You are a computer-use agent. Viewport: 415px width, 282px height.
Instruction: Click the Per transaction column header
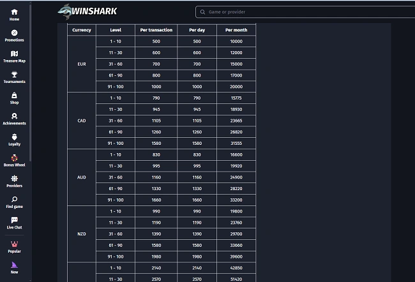(156, 30)
